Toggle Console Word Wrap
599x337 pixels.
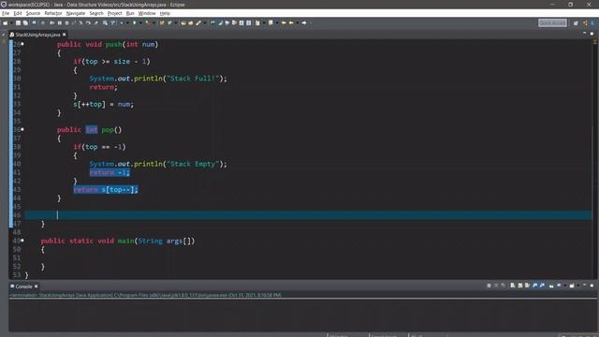[527, 286]
